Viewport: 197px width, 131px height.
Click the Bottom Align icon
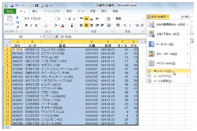point(91,19)
